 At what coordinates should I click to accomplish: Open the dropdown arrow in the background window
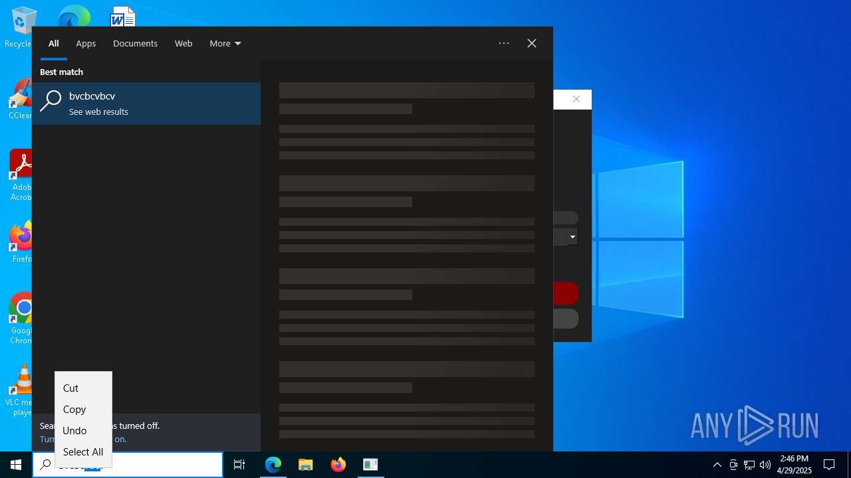[572, 237]
